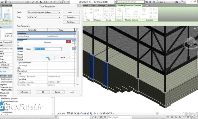The width and height of the screenshot is (198, 119).
Task: Open the Default 3D View icon
Action: pos(46,2)
